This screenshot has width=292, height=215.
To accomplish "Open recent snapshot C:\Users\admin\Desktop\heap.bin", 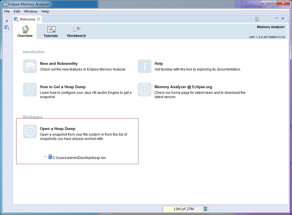I will coord(79,158).
